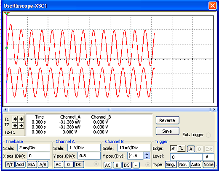Move T1 cursor left arrow
The width and height of the screenshot is (219, 171).
coord(15,119)
